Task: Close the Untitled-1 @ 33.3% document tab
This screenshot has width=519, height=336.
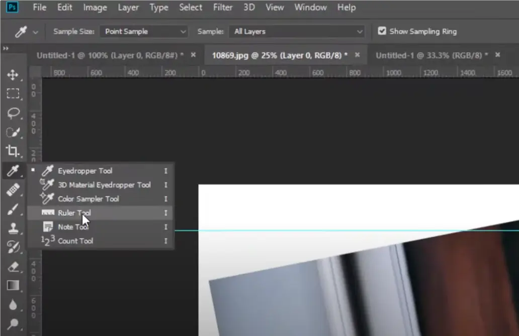Action: pyautogui.click(x=497, y=55)
